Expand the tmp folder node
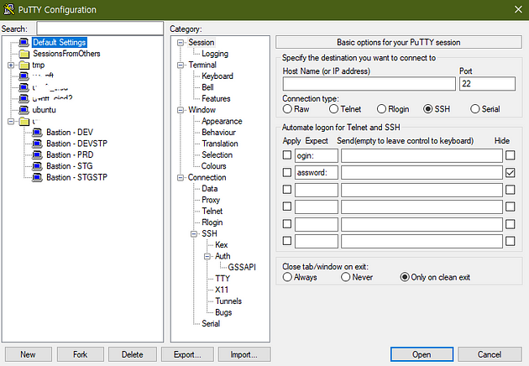 pyautogui.click(x=11, y=65)
